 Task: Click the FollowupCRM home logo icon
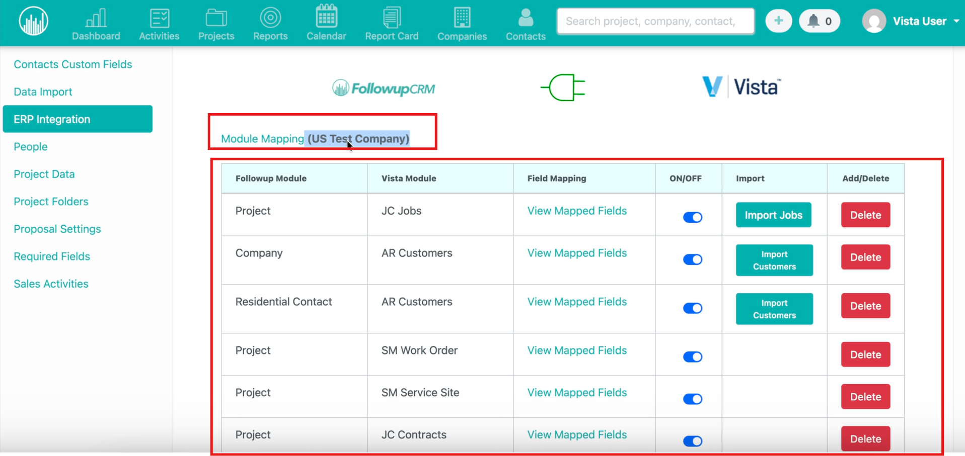(x=33, y=21)
